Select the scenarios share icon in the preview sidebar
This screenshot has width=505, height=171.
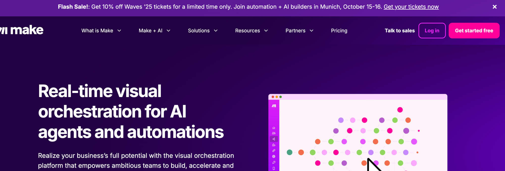(x=274, y=139)
